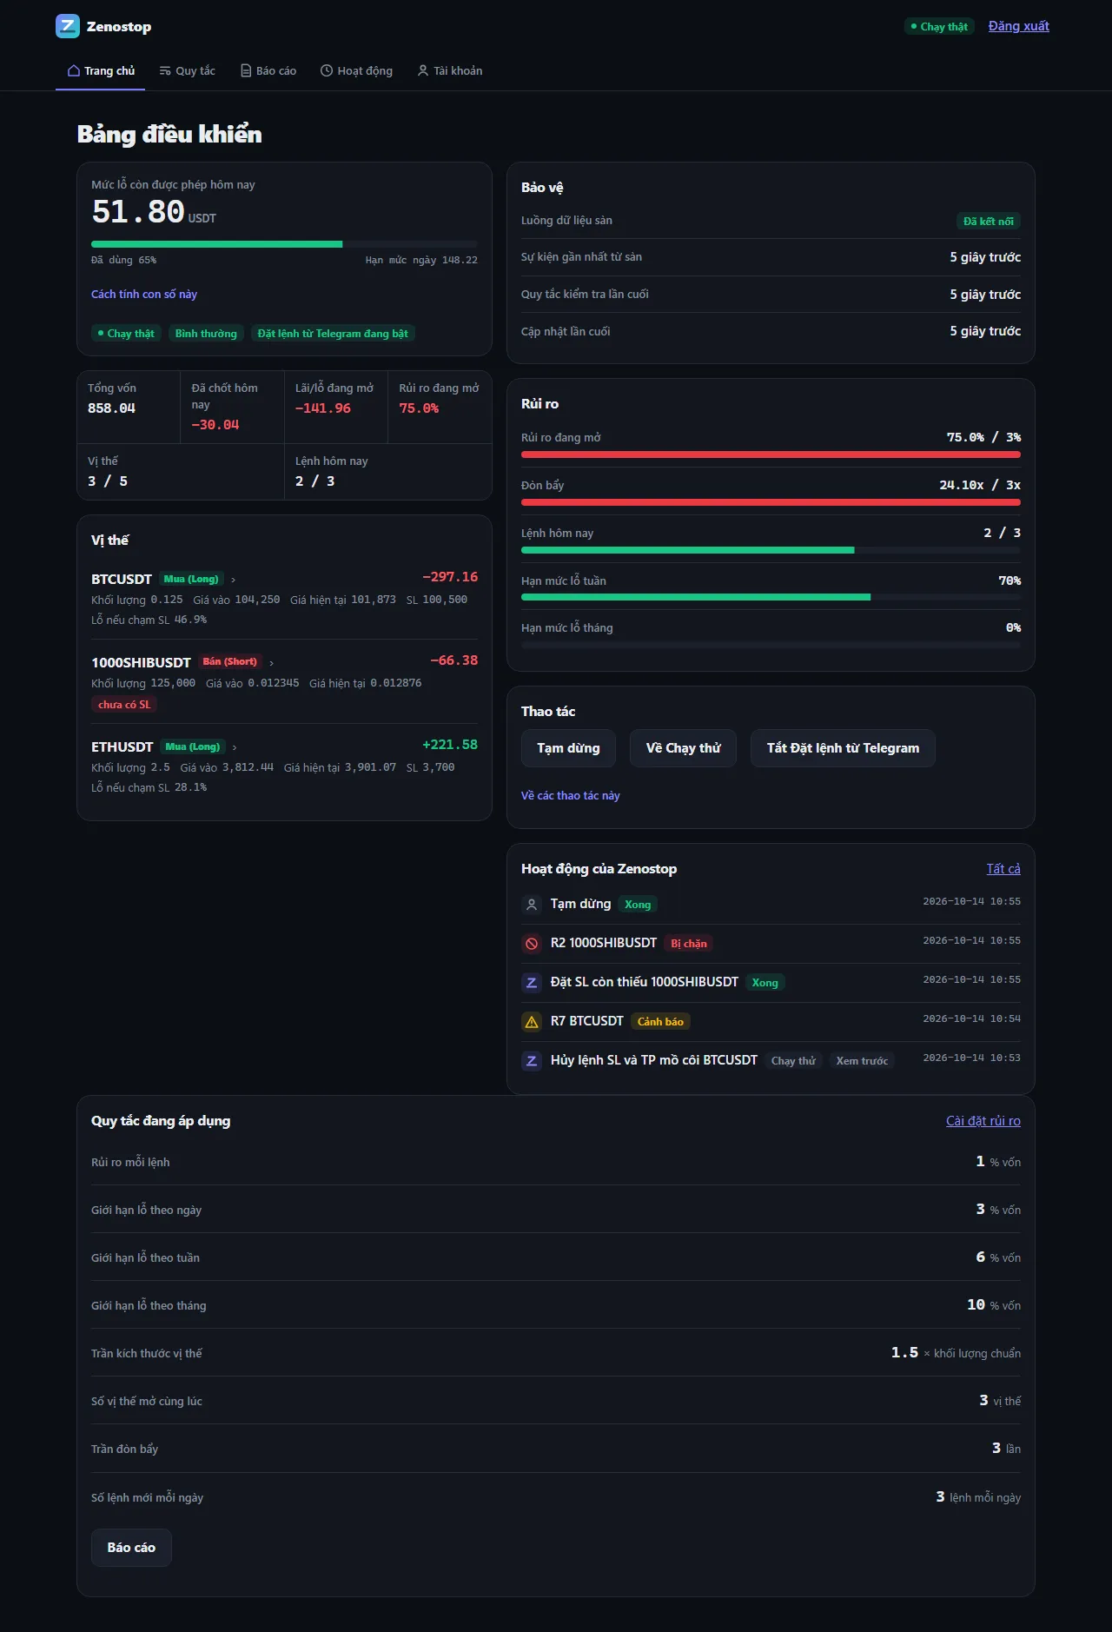Open Cài đặt rủi ro link
This screenshot has height=1632, width=1112.
point(983,1121)
